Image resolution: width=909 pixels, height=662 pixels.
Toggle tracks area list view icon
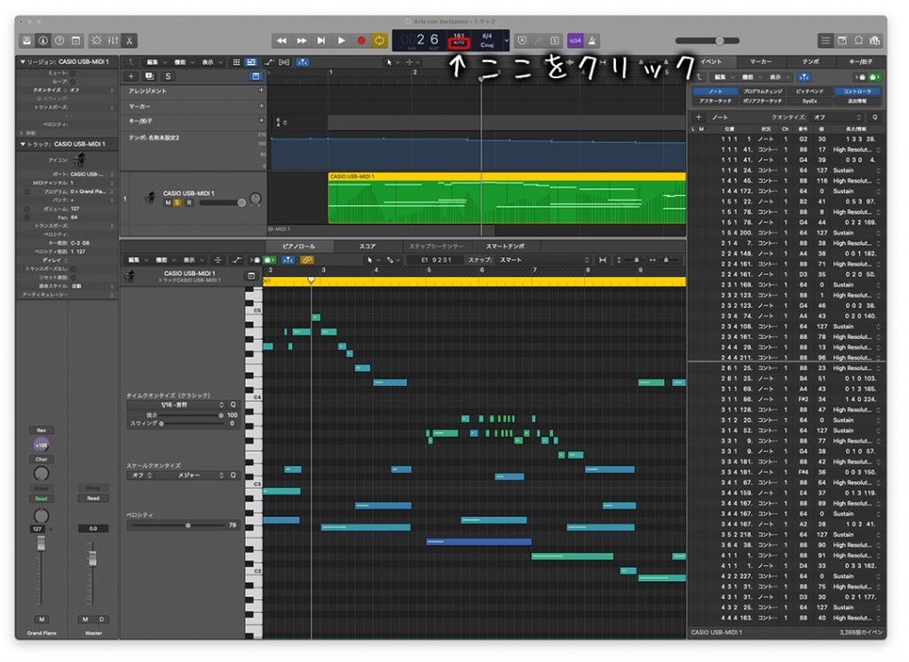click(x=251, y=62)
